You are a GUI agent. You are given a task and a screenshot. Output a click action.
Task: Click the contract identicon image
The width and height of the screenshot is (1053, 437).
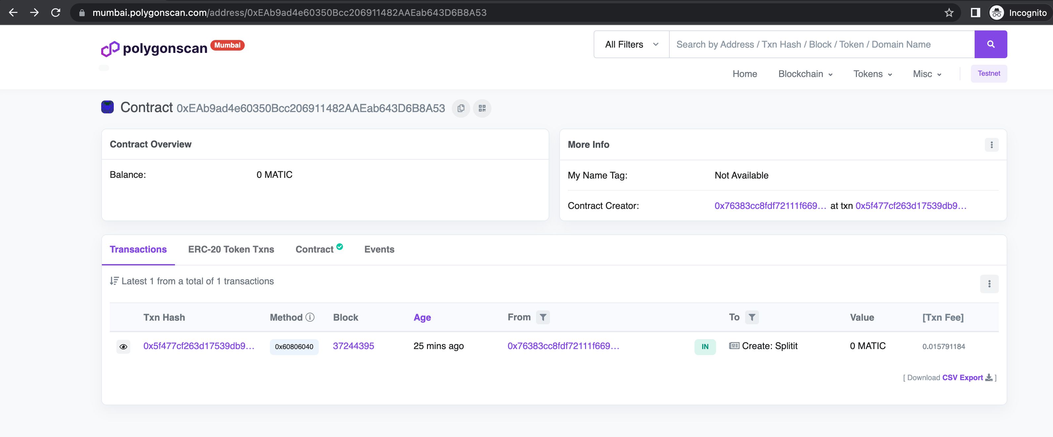pos(107,107)
